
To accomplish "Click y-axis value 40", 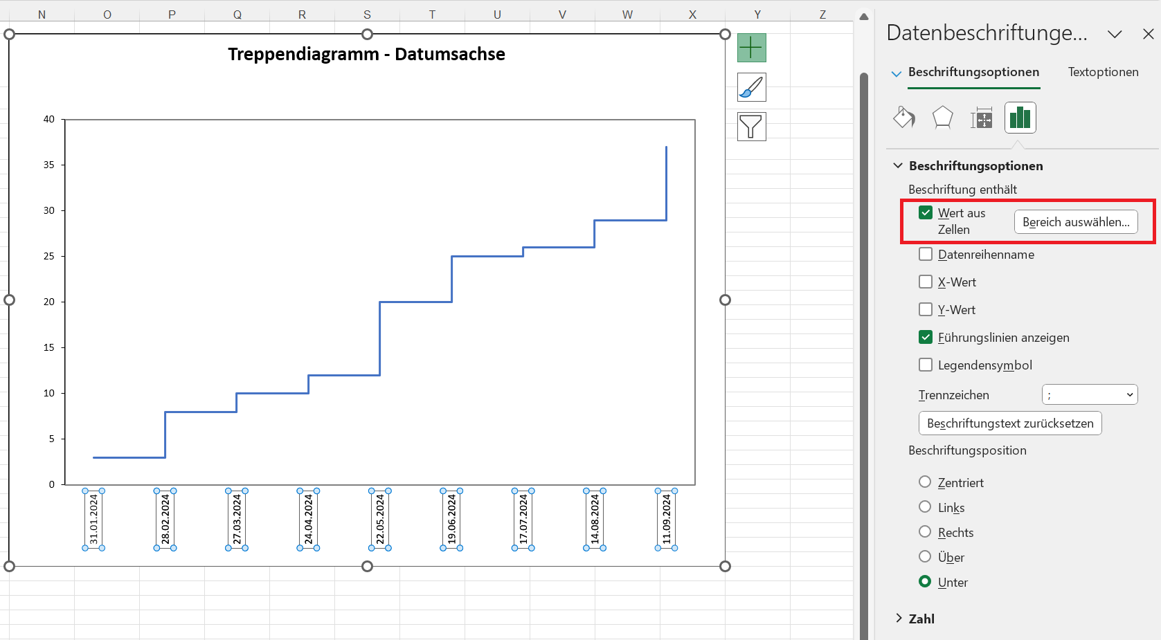I will point(49,119).
